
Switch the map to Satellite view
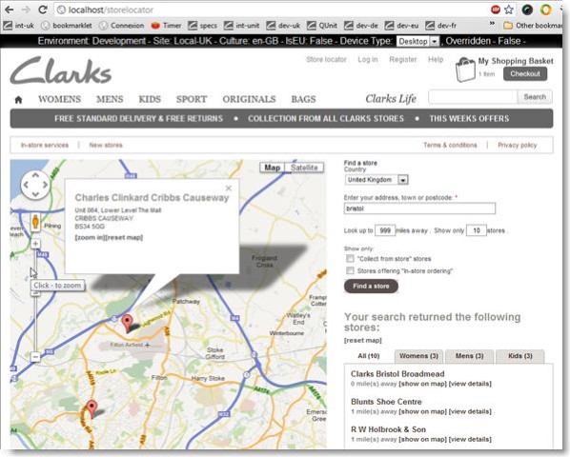point(304,168)
